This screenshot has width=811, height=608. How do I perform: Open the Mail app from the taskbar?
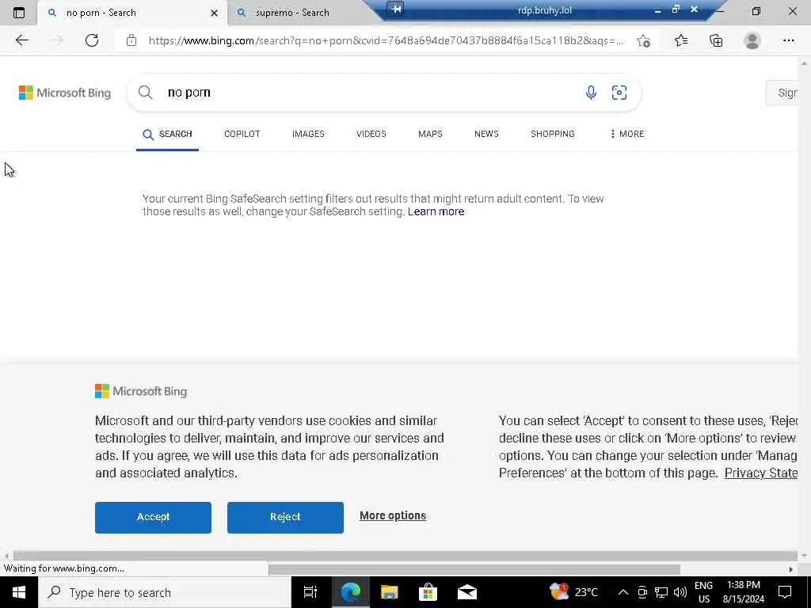(x=466, y=592)
